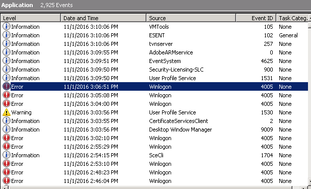Select the Security-Licensing-SLC source cell
This screenshot has height=189, width=311.
176,70
